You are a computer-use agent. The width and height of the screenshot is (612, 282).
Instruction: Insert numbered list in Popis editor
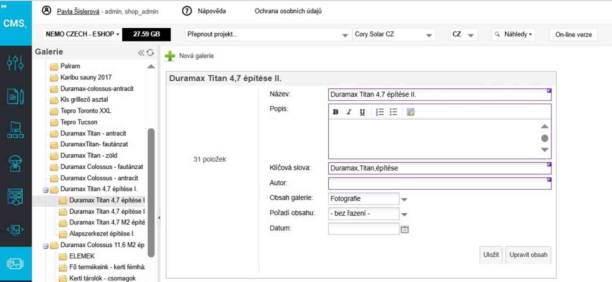pos(380,112)
